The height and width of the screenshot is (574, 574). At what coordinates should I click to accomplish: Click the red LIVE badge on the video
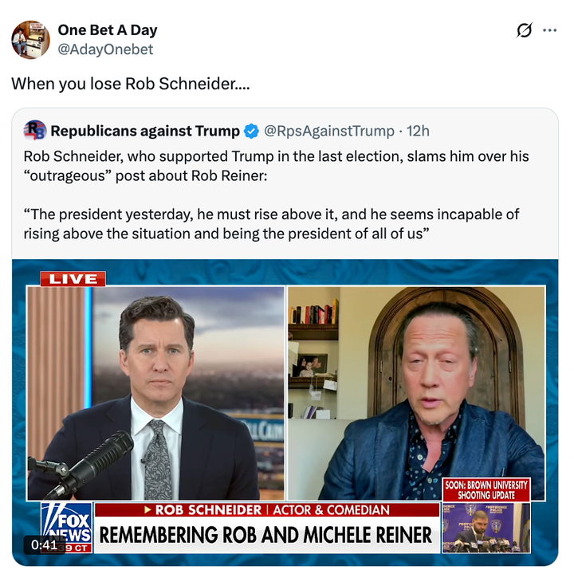[73, 279]
